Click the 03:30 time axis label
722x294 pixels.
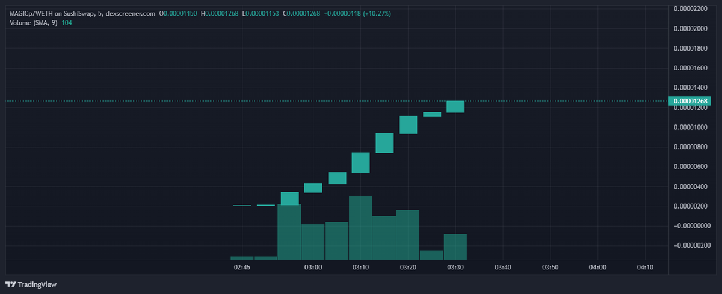[x=455, y=267]
